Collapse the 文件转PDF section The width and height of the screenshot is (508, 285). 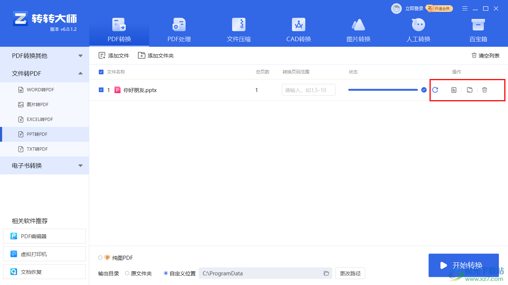pyautogui.click(x=45, y=73)
